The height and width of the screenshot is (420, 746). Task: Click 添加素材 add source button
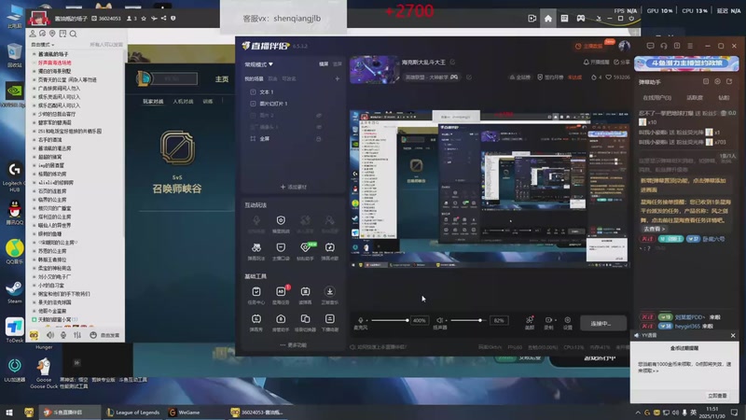294,188
